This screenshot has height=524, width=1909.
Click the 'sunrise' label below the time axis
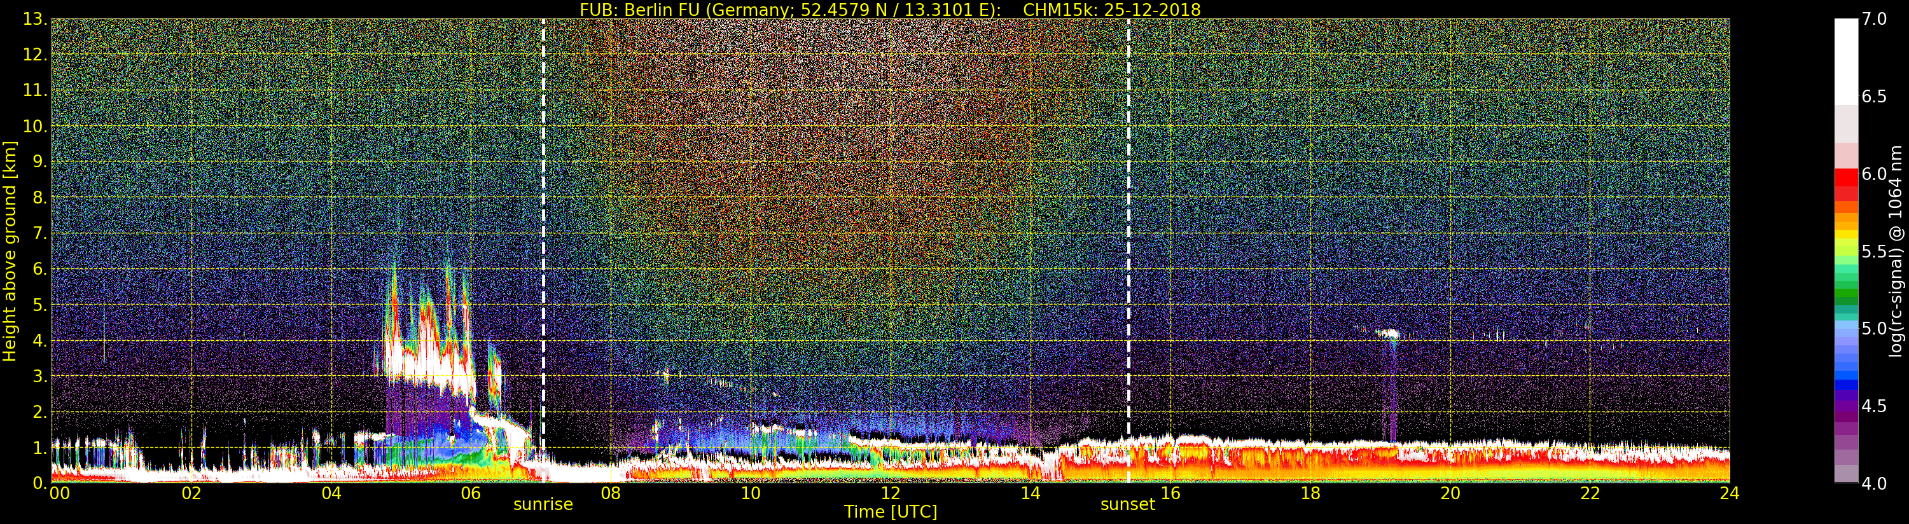[543, 505]
